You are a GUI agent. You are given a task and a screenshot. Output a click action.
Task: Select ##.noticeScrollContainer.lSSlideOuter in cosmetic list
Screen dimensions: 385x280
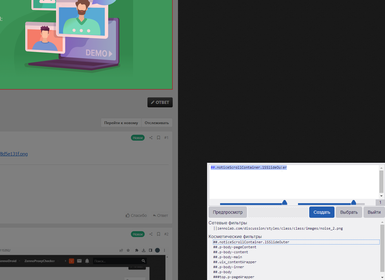pyautogui.click(x=296, y=242)
